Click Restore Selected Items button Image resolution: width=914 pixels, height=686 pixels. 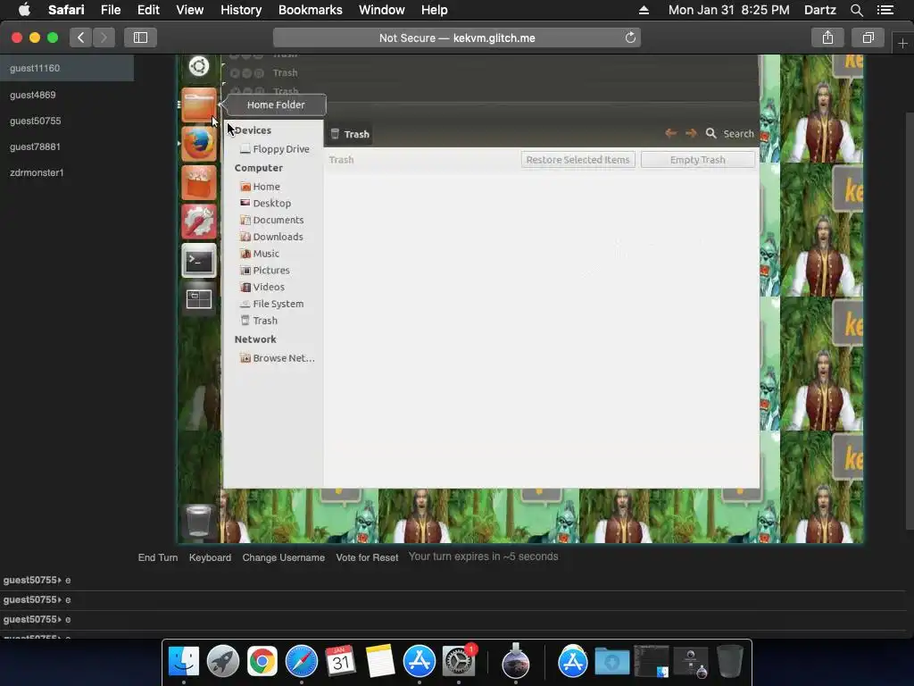577,160
